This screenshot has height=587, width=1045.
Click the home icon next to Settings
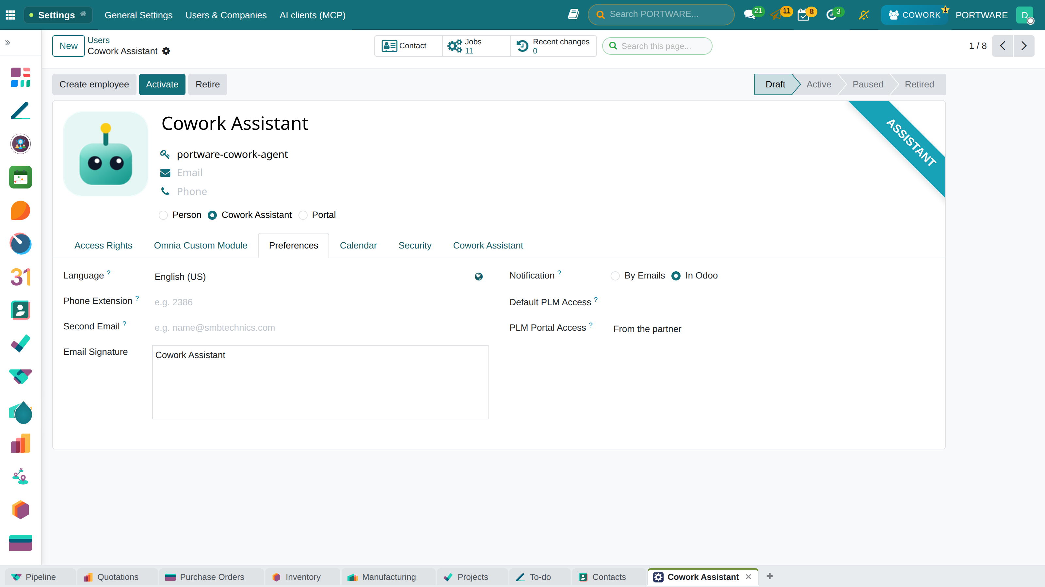click(x=83, y=14)
